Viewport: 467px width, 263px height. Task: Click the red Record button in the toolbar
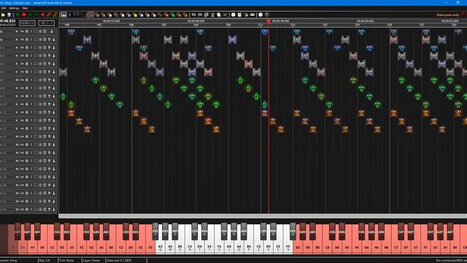[x=42, y=15]
